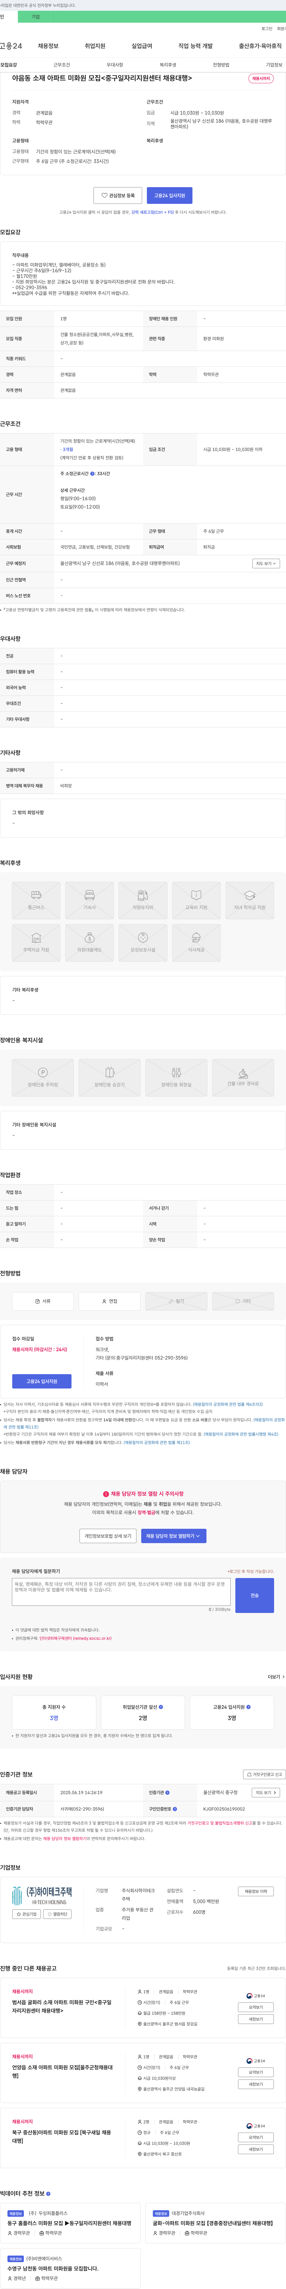Expand the 지도 보기 dropdown in 근무 예정지

[x=265, y=563]
